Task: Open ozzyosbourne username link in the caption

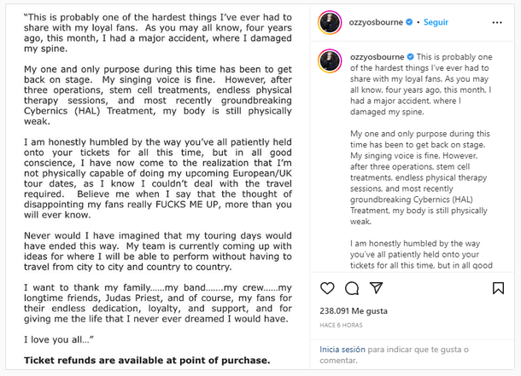Action: pyautogui.click(x=378, y=56)
